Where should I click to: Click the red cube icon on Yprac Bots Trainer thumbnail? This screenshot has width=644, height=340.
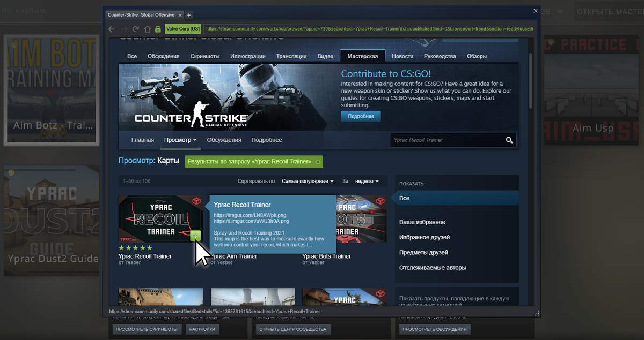point(380,202)
